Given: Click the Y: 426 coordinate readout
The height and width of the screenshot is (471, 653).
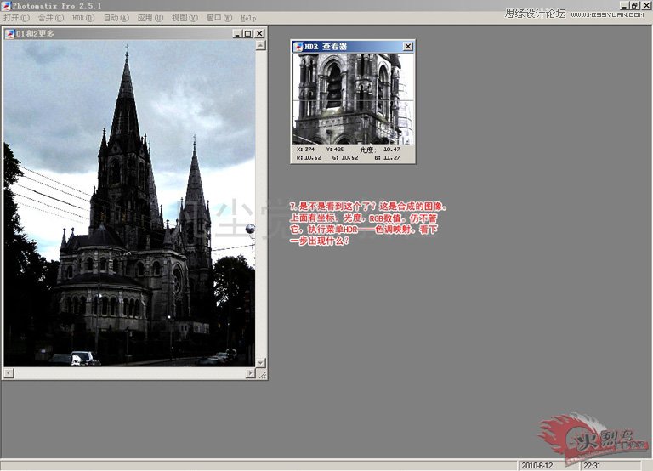Looking at the screenshot, I should 335,149.
